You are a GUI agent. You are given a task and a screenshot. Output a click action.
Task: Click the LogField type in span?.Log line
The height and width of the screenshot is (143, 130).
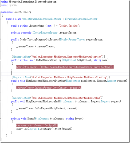(x=34, y=129)
